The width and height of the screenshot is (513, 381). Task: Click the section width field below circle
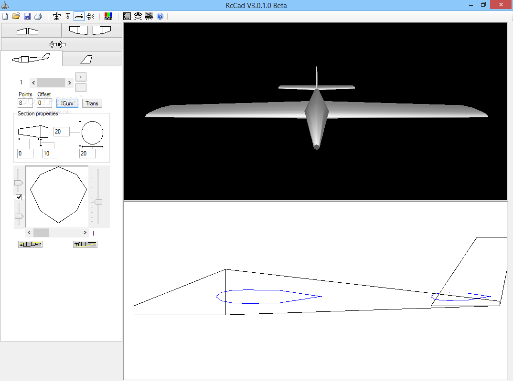pyautogui.click(x=87, y=154)
